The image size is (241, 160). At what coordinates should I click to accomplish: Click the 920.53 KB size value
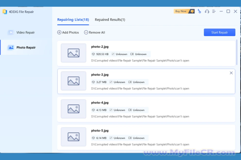coord(102,54)
